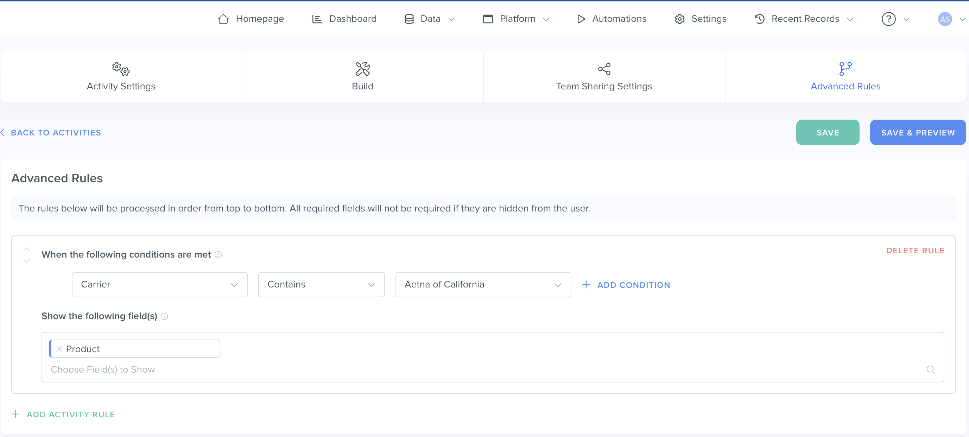Click the search magnifier in field chooser

click(931, 370)
